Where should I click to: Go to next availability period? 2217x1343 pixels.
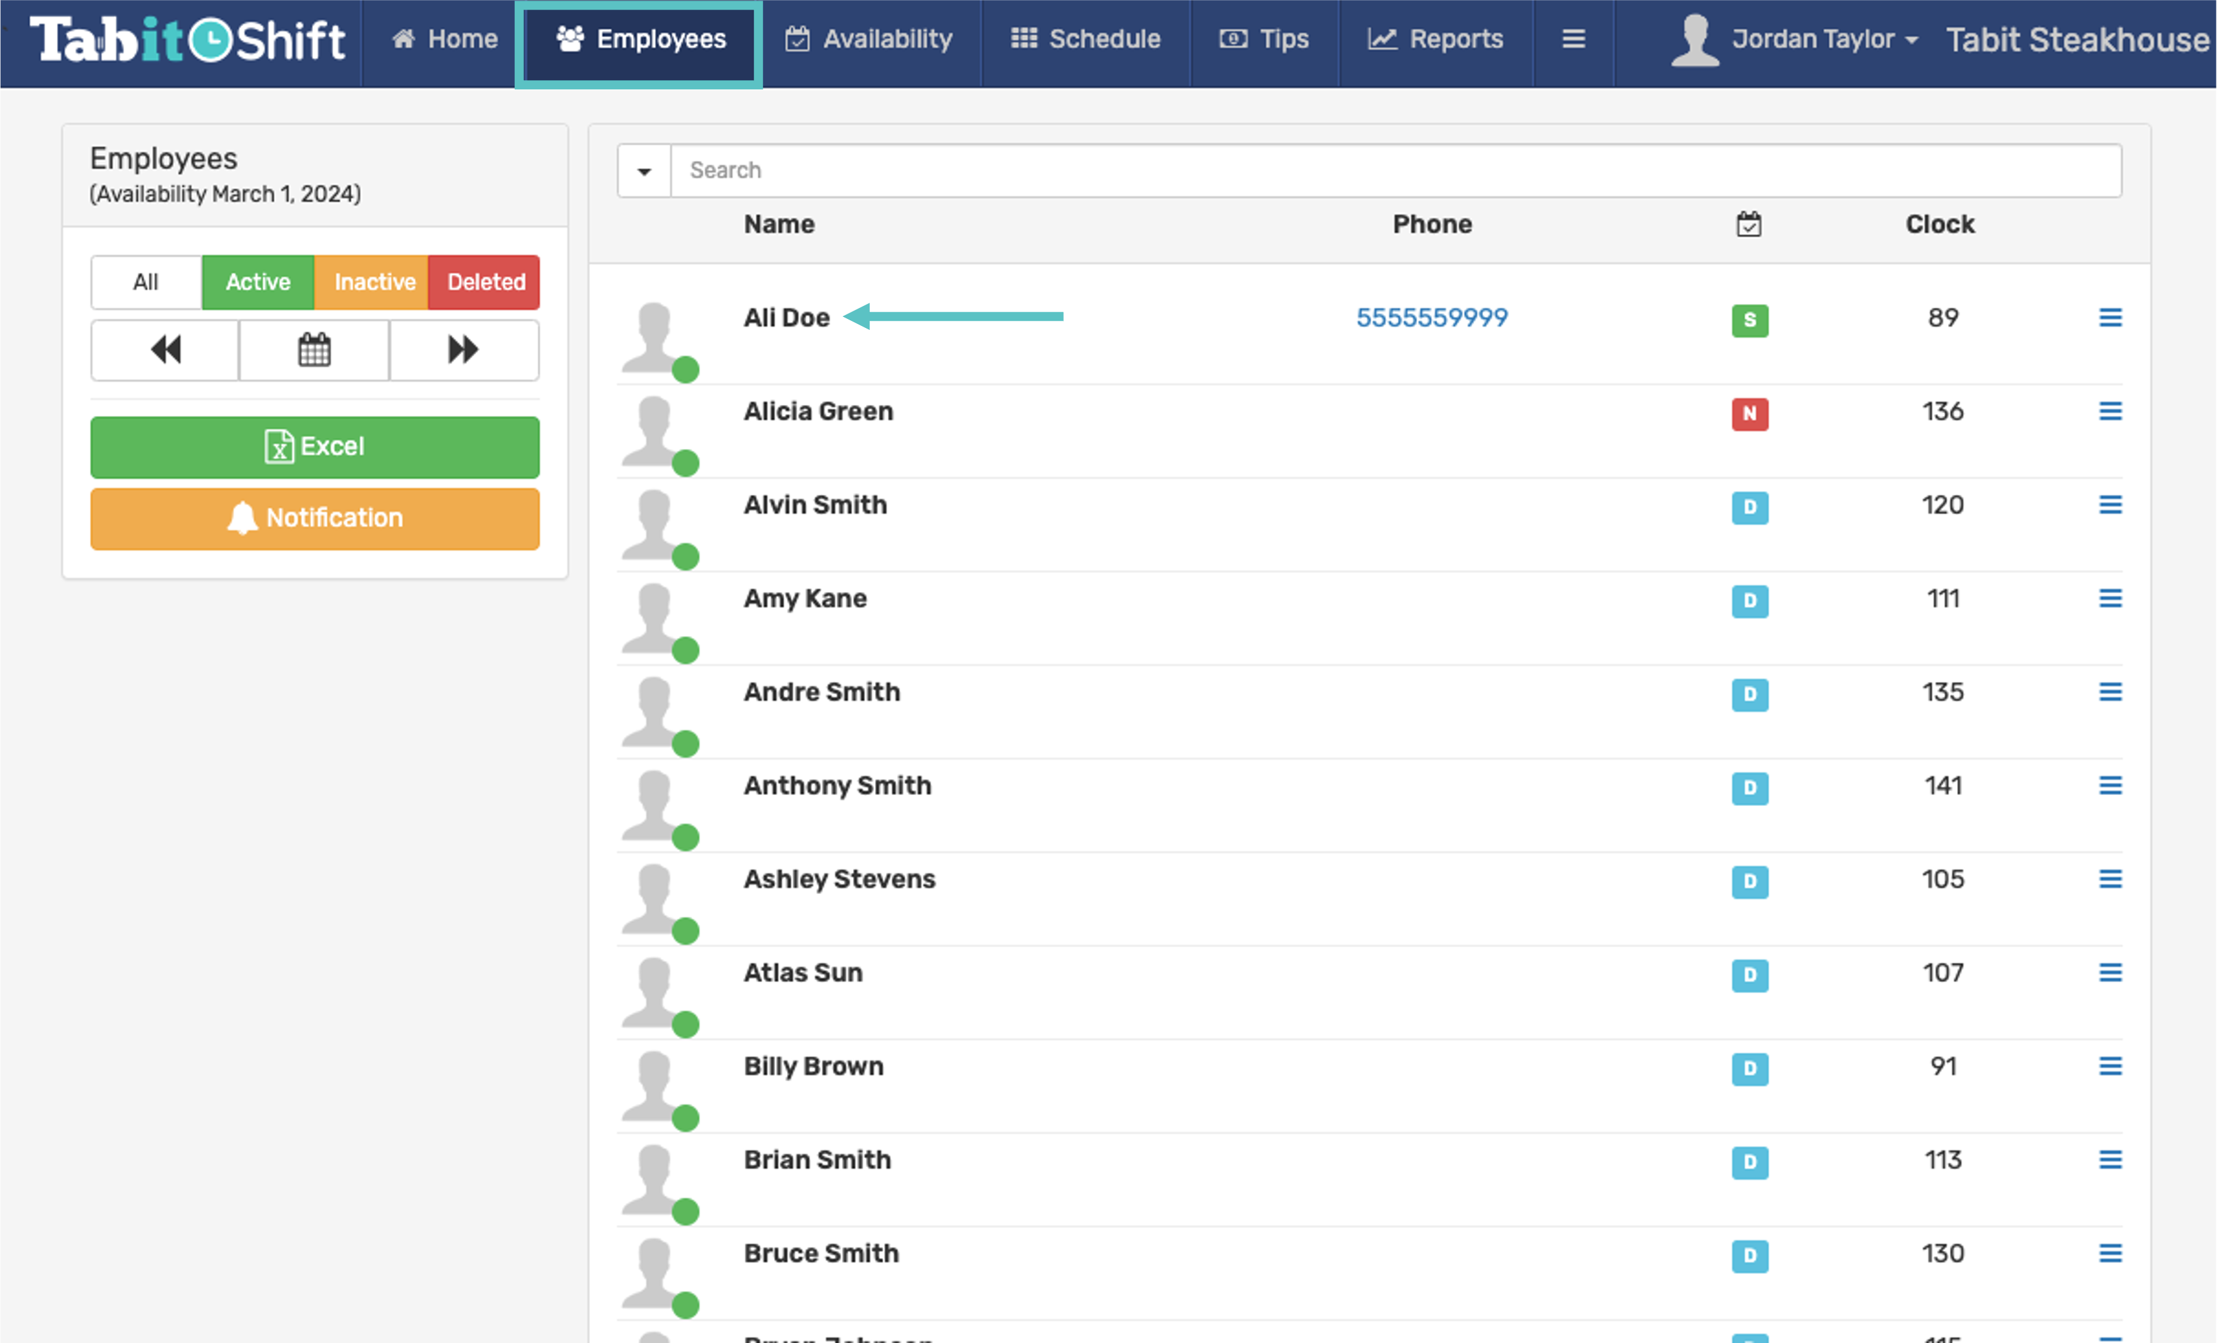click(464, 350)
